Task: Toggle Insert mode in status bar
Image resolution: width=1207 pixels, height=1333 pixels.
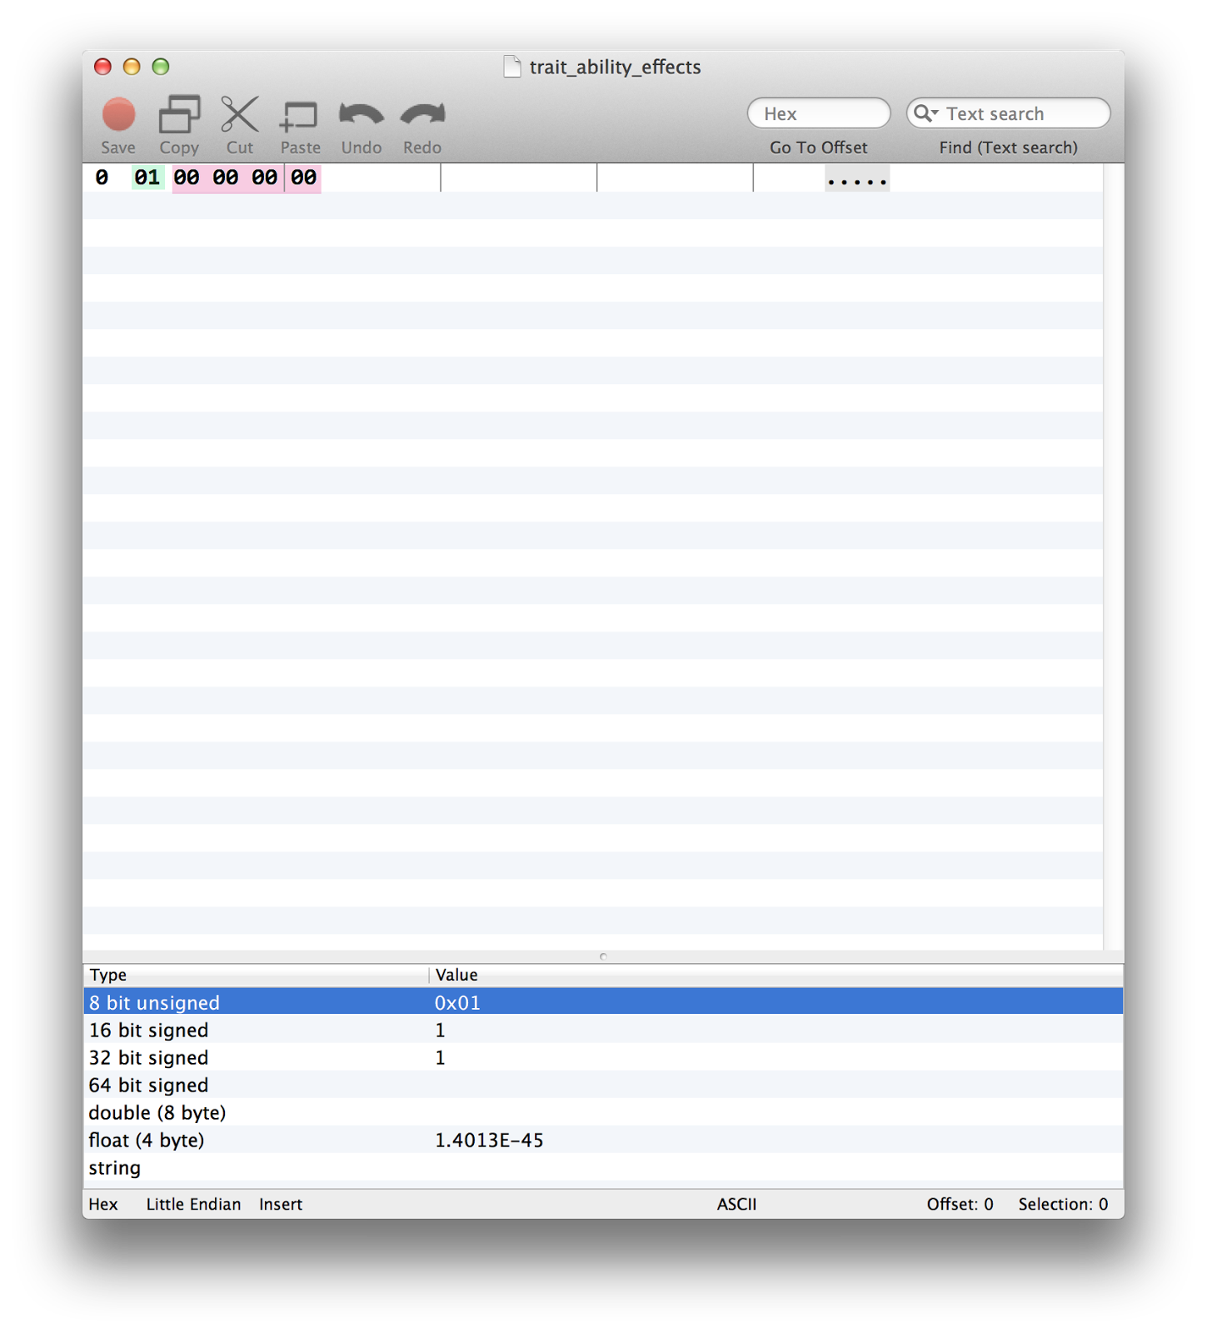Action: (281, 1204)
